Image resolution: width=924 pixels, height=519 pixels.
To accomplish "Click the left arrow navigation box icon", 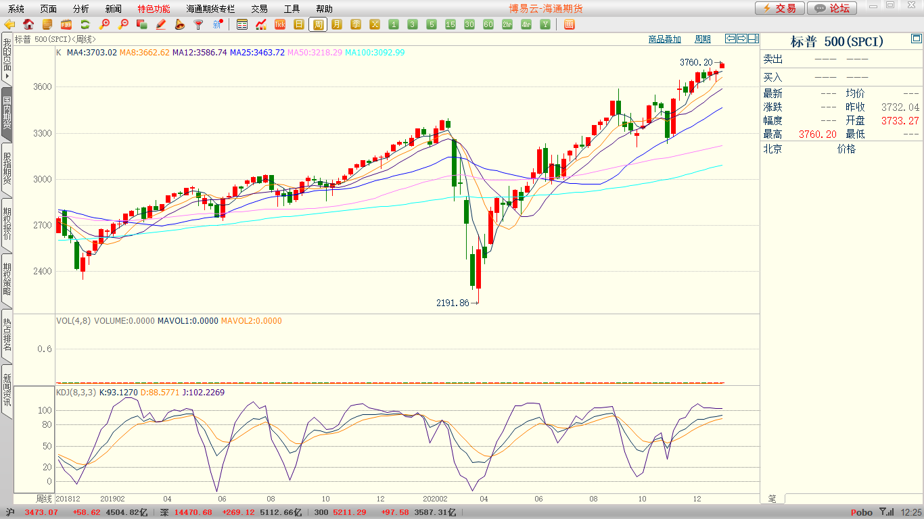I will point(731,39).
